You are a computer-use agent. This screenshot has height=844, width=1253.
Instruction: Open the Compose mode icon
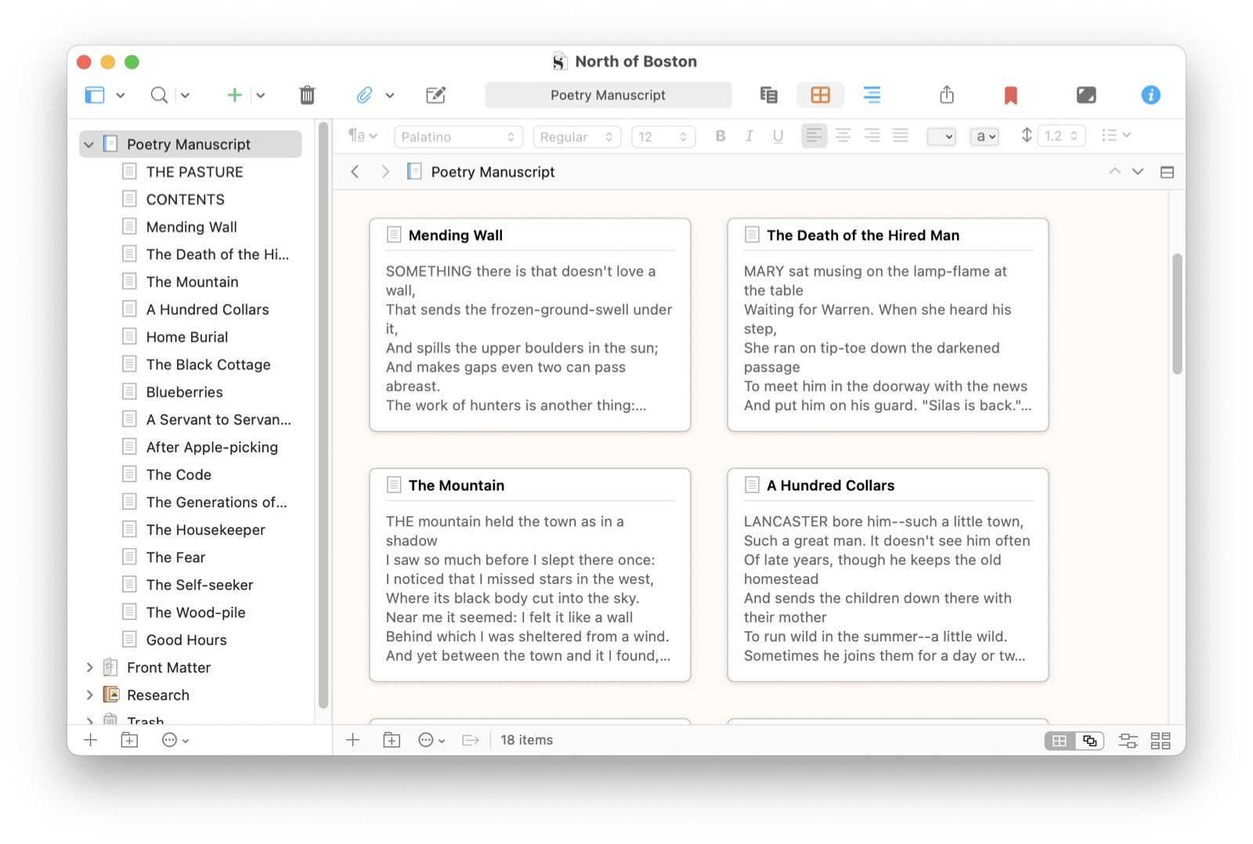point(1085,96)
